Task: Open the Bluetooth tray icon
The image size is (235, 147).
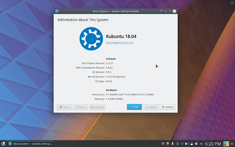Action: click(177, 144)
